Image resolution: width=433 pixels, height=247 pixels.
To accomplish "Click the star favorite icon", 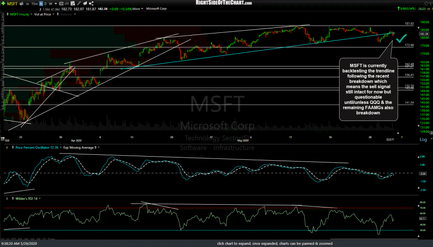I will pyautogui.click(x=426, y=3).
